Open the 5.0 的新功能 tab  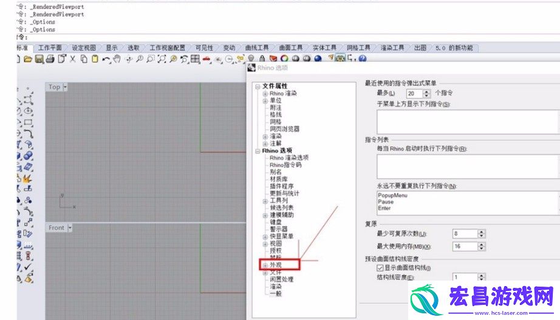click(454, 48)
